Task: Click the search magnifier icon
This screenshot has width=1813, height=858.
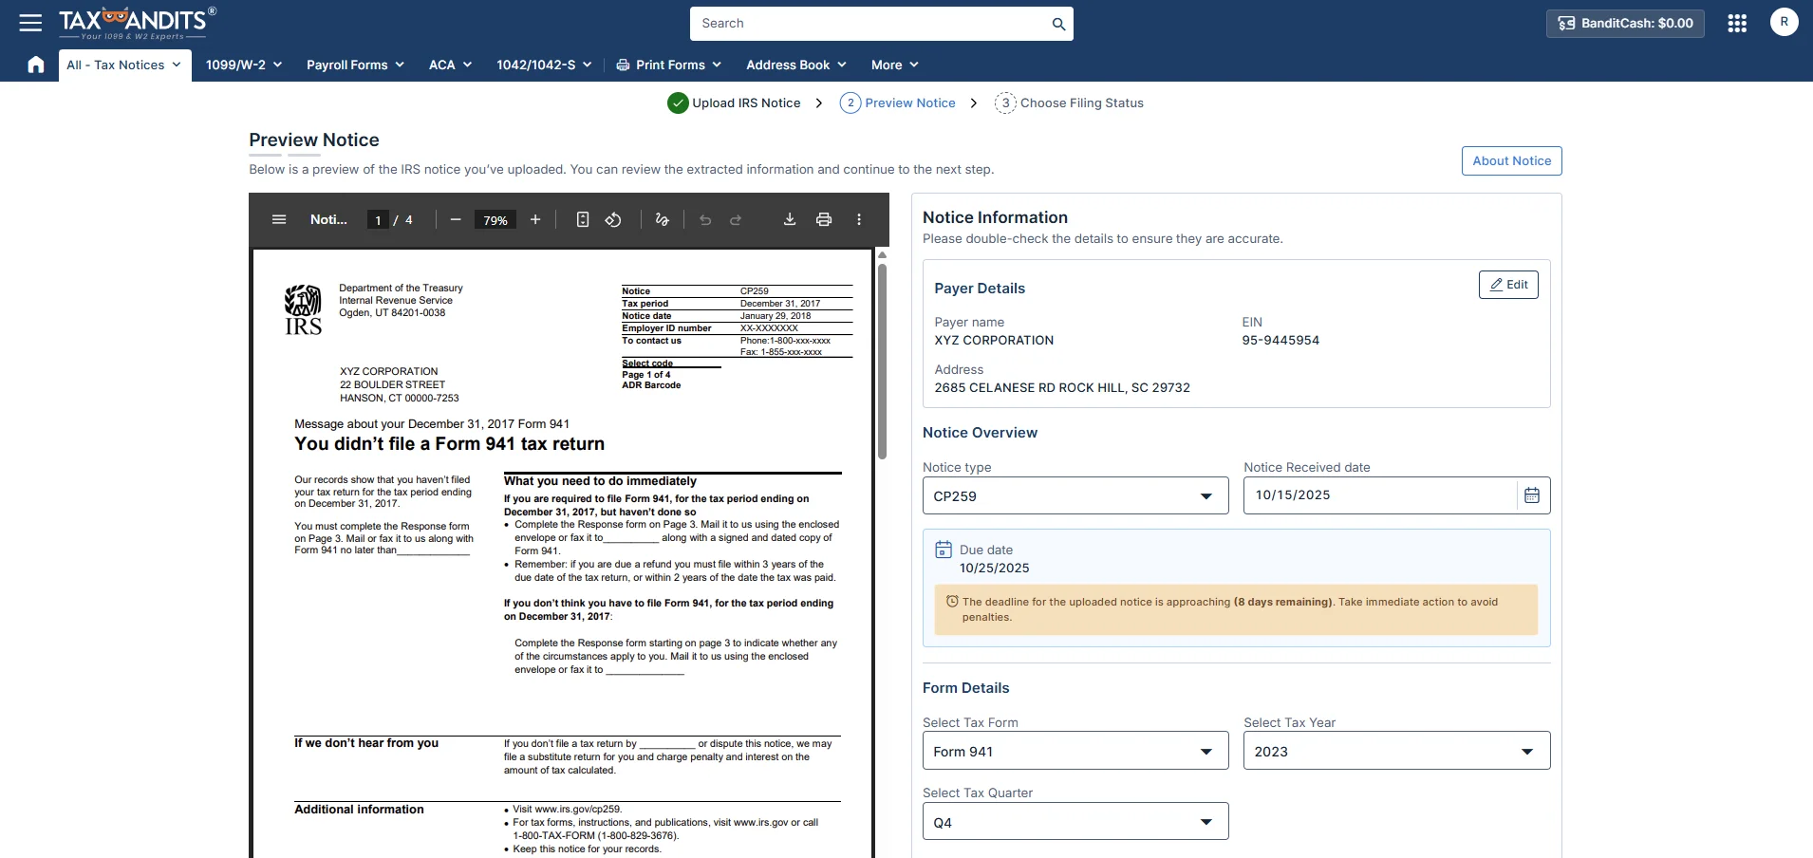Action: (1058, 24)
